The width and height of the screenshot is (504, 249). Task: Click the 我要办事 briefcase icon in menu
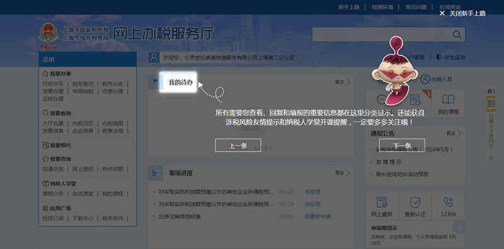click(45, 74)
